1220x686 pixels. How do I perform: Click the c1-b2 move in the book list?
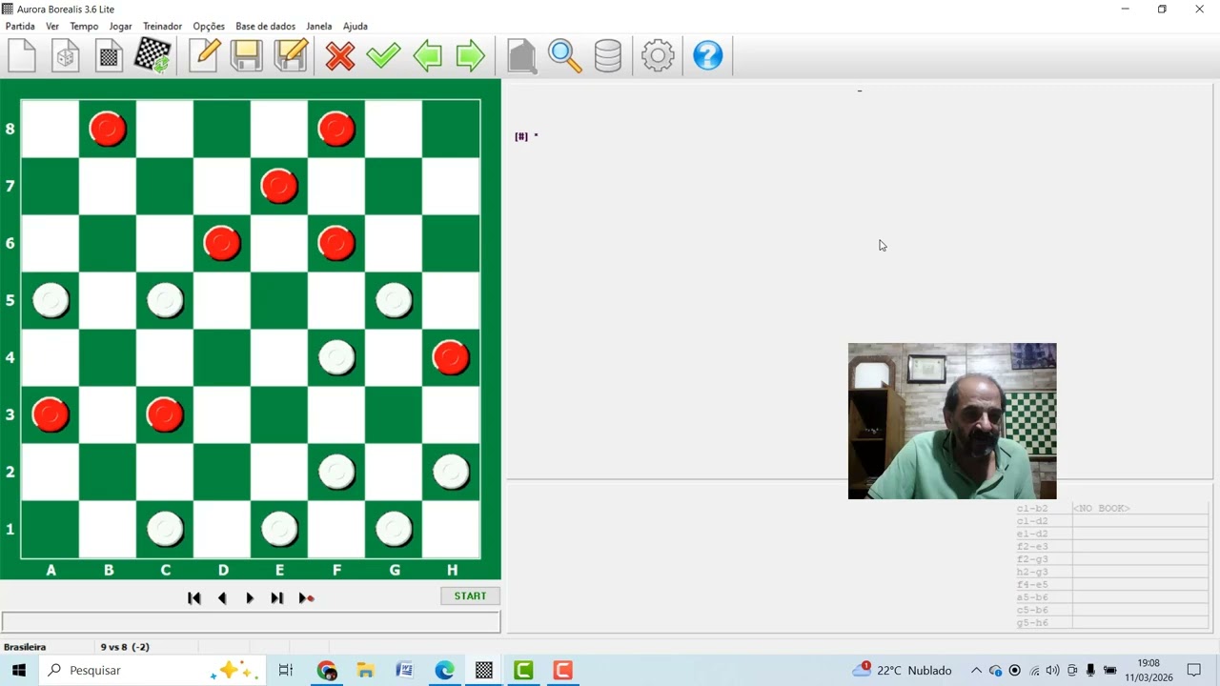pos(1032,509)
